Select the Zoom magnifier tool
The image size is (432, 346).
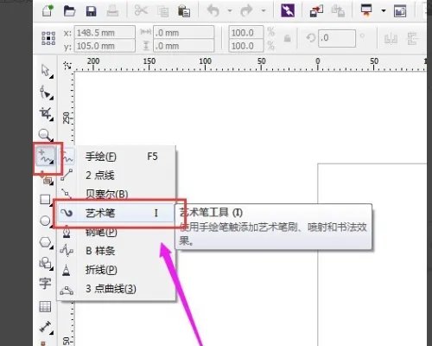pos(46,135)
